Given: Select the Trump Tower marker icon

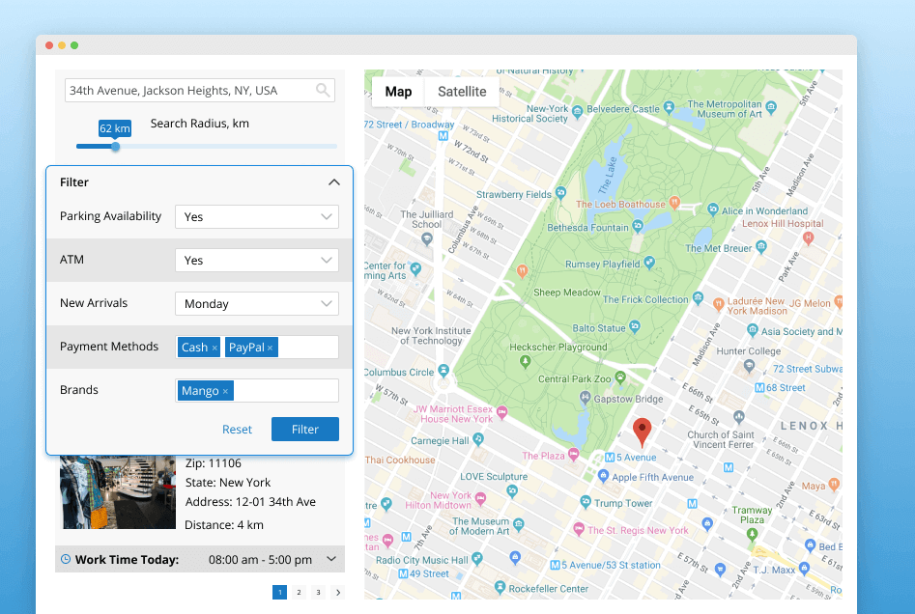Looking at the screenshot, I should pyautogui.click(x=586, y=501).
